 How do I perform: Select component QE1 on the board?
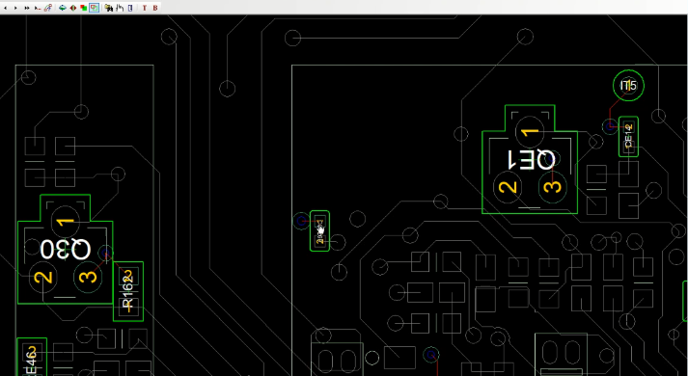point(530,159)
